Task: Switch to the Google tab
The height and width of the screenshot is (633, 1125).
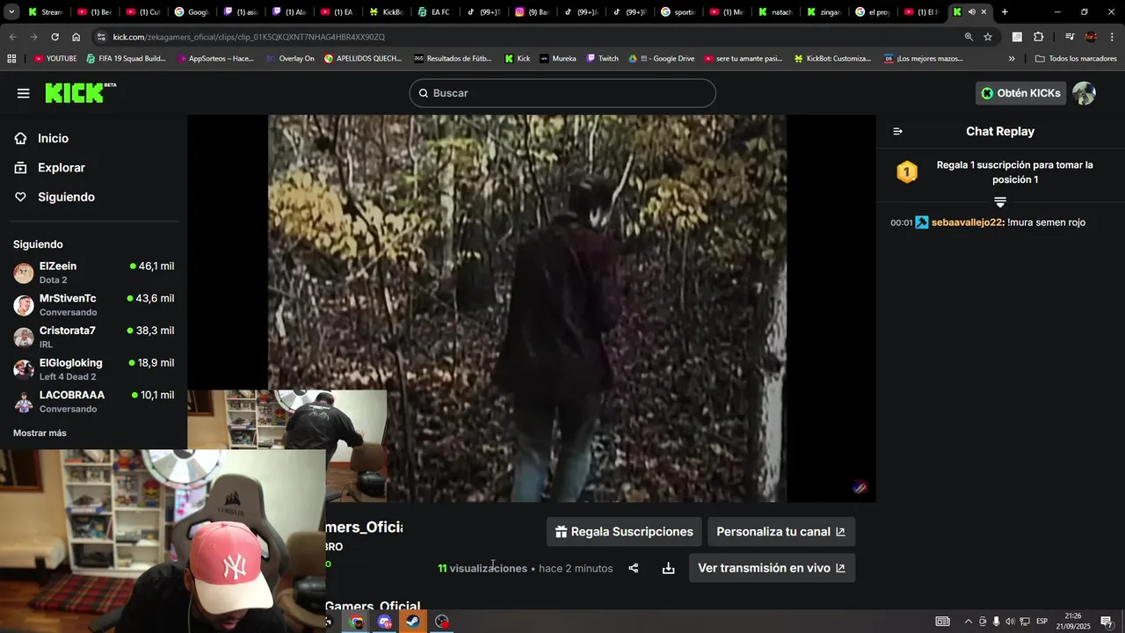Action: coord(192,11)
